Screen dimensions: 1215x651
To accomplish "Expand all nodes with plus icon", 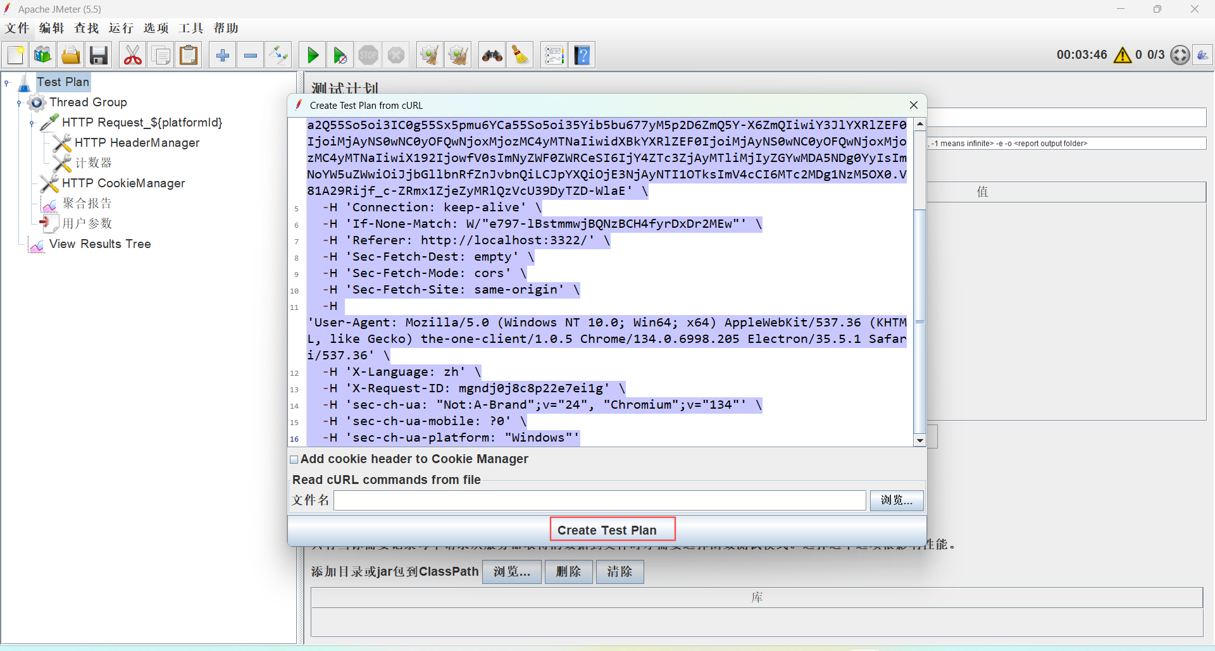I will (223, 55).
